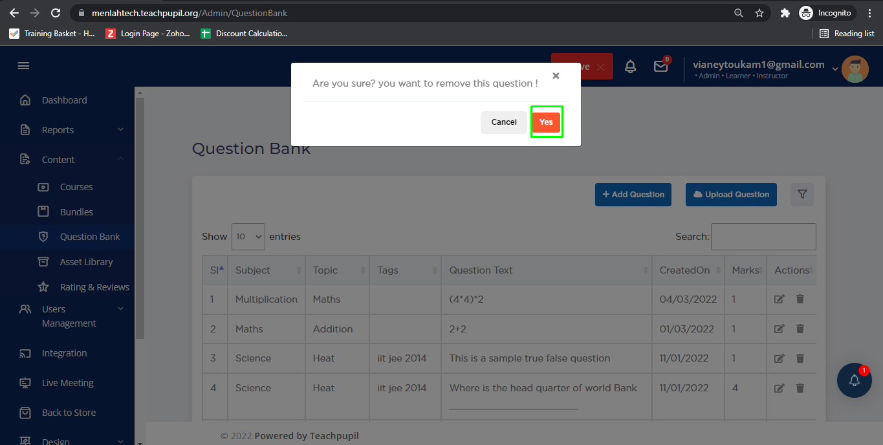Screen dimensions: 883x445
Task: Open the notifications bell in header
Action: click(630, 67)
